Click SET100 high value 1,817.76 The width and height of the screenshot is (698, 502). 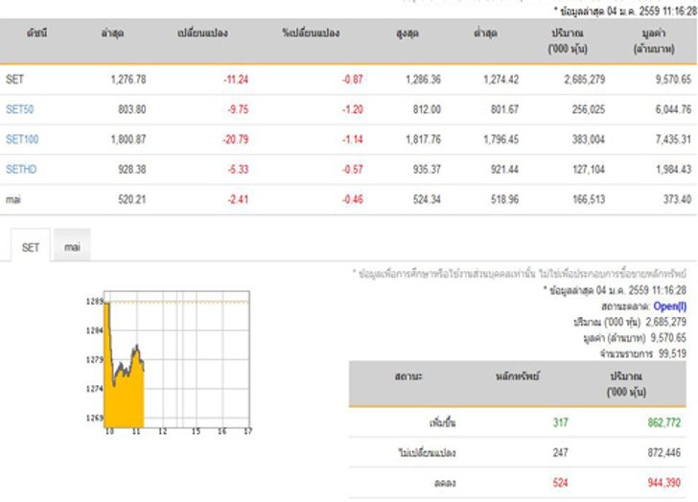coord(423,140)
